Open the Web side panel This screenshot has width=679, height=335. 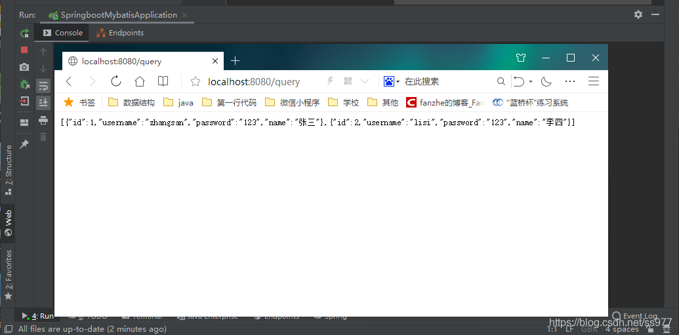pos(9,224)
